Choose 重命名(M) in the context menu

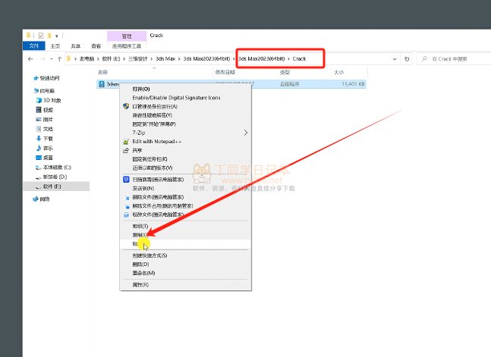143,273
